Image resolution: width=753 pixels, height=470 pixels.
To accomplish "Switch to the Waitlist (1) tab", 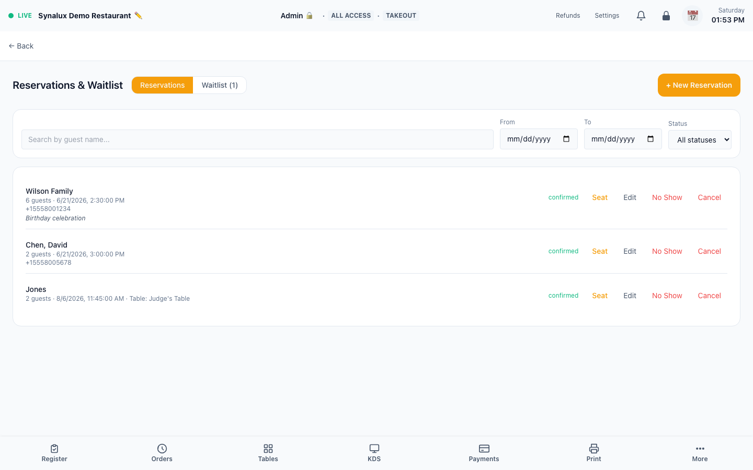I will pos(220,85).
